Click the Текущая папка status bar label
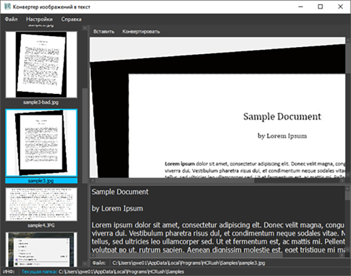Image resolution: width=351 pixels, height=276 pixels. point(39,272)
